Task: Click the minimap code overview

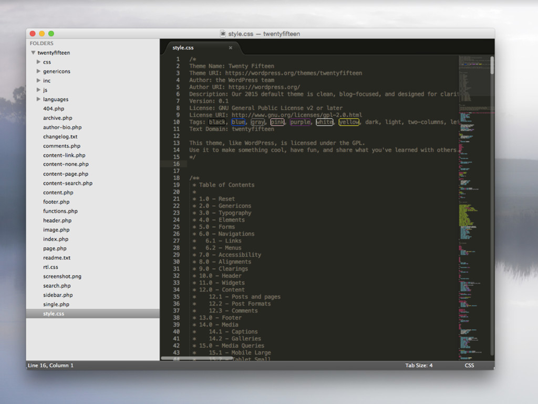Action: (474, 207)
